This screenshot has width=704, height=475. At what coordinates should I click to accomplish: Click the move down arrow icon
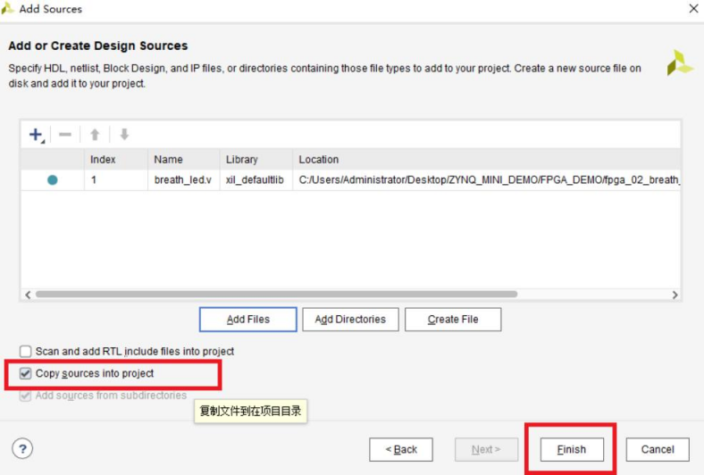[124, 135]
